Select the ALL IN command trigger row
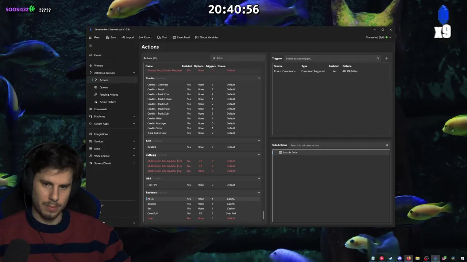The image size is (467, 262). click(331, 71)
